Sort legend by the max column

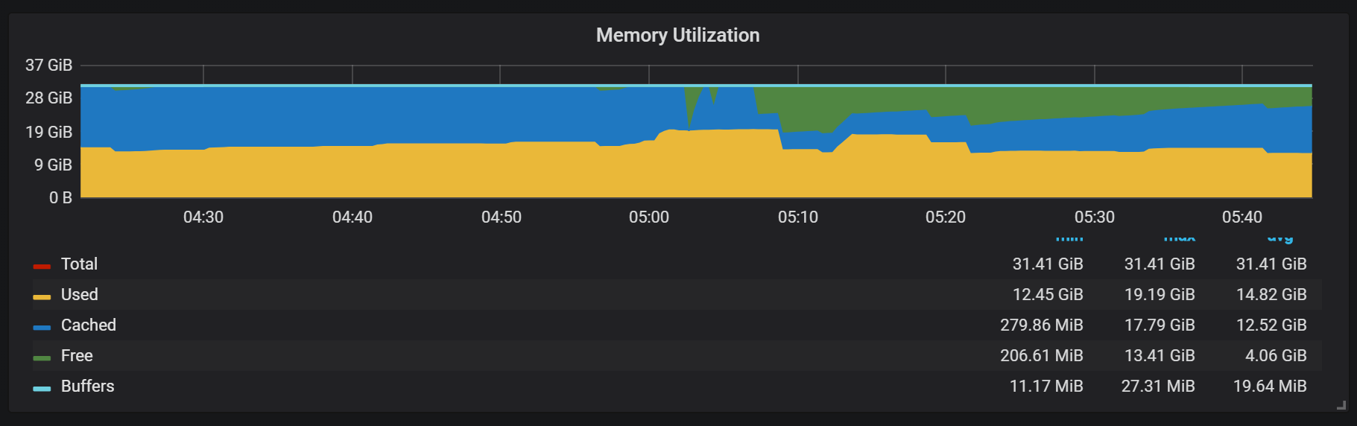pyautogui.click(x=1180, y=238)
